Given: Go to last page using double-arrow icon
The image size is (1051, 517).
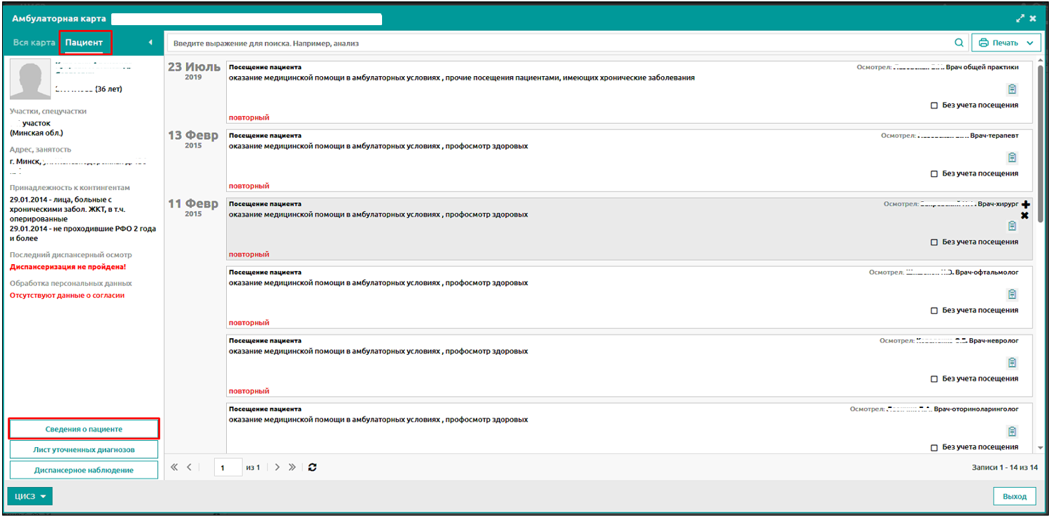Looking at the screenshot, I should [292, 467].
